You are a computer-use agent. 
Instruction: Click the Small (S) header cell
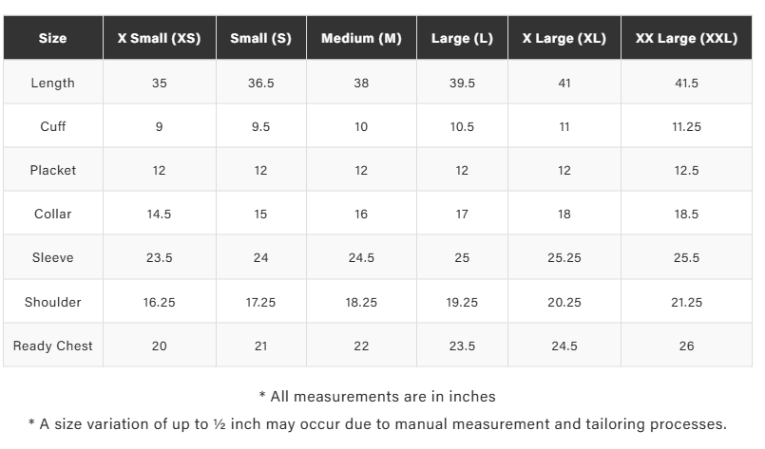click(260, 39)
